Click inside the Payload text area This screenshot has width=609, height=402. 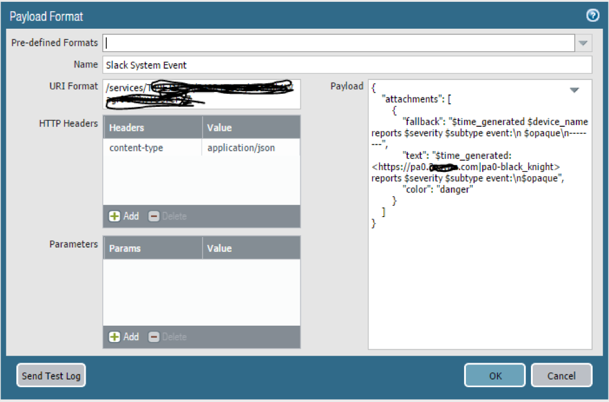[480, 214]
